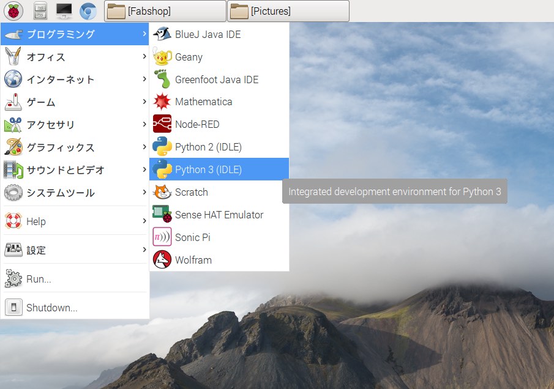554x389 pixels.
Task: Expand the グラフィックス submenu arrow
Action: pos(144,147)
